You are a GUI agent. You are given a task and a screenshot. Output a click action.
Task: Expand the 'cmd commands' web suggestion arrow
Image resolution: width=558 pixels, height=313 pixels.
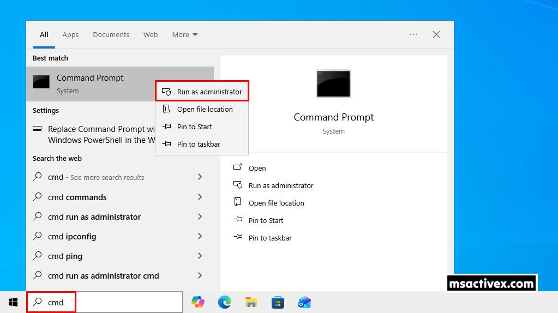(200, 197)
